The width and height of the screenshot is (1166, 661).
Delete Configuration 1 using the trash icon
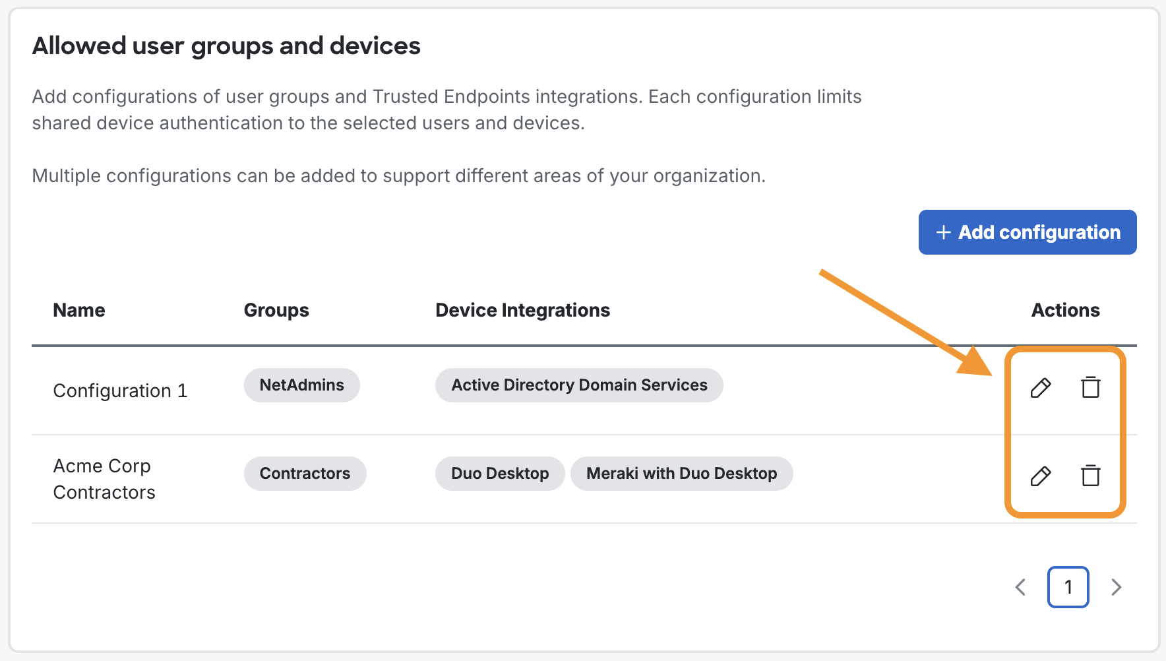pyautogui.click(x=1090, y=388)
